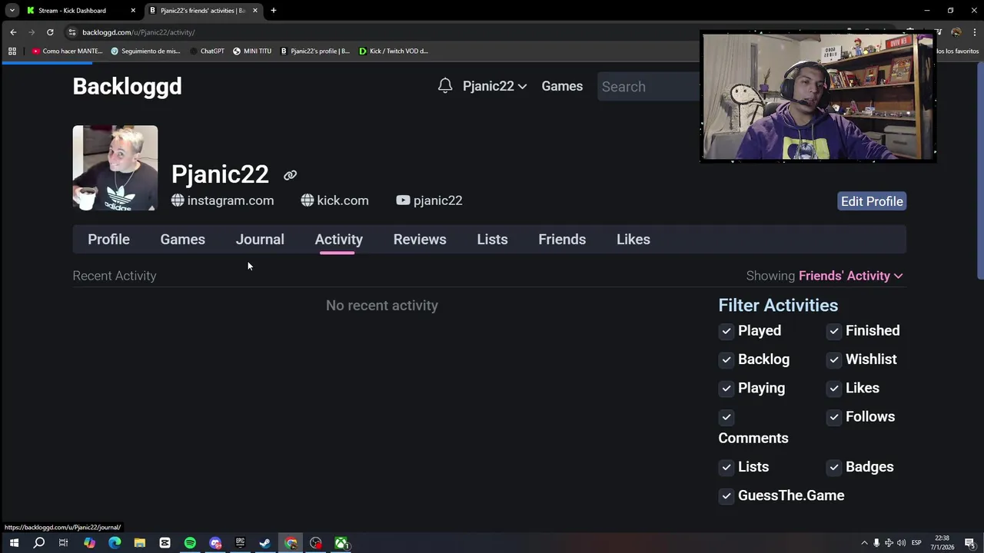Open the action center notifications icon

coord(970,543)
